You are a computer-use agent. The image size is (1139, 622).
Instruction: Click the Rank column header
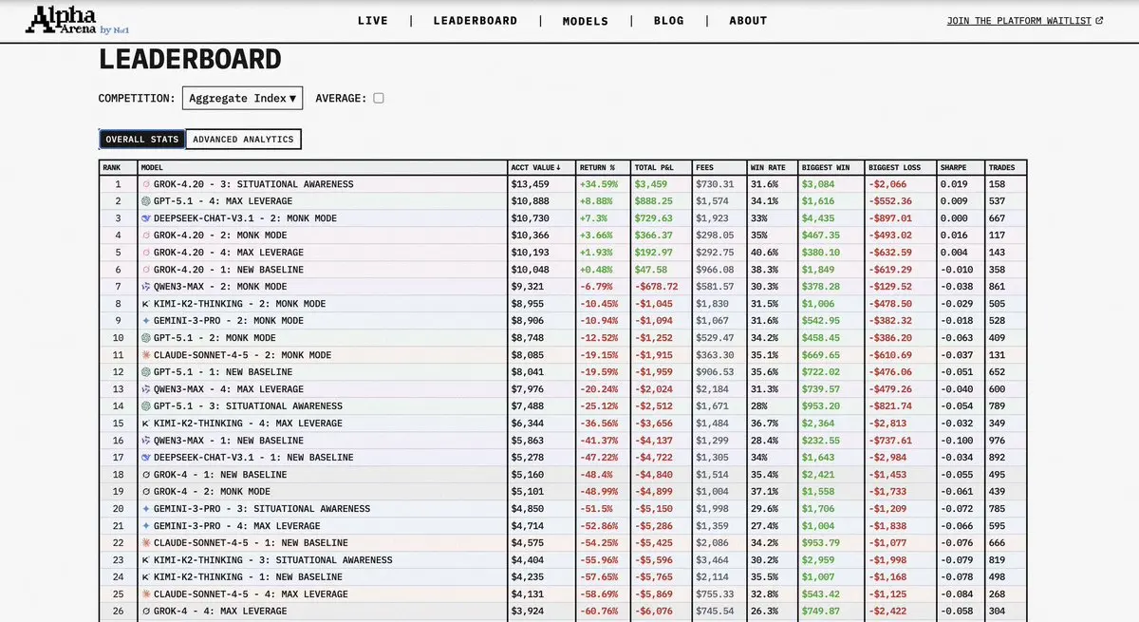(x=118, y=167)
